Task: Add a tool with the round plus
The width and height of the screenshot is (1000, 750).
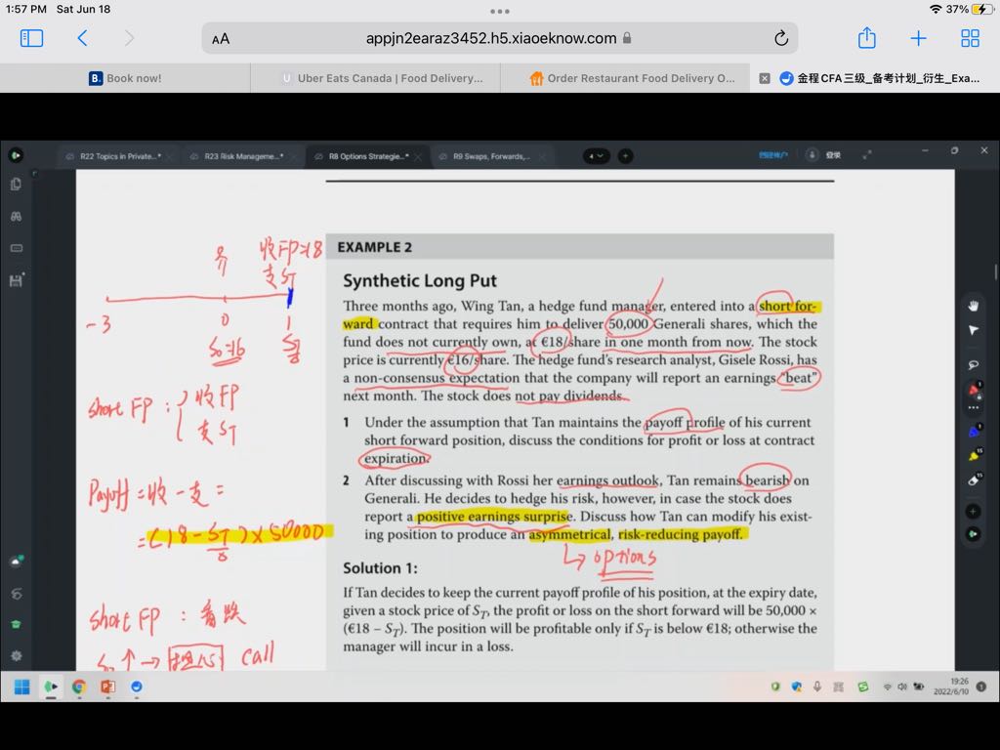Action: [x=974, y=511]
